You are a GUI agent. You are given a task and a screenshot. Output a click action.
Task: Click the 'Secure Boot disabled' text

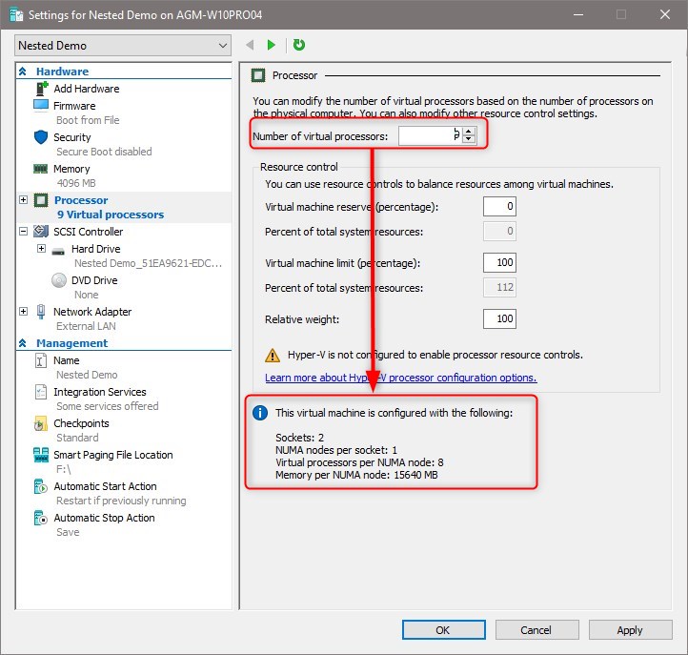click(104, 152)
